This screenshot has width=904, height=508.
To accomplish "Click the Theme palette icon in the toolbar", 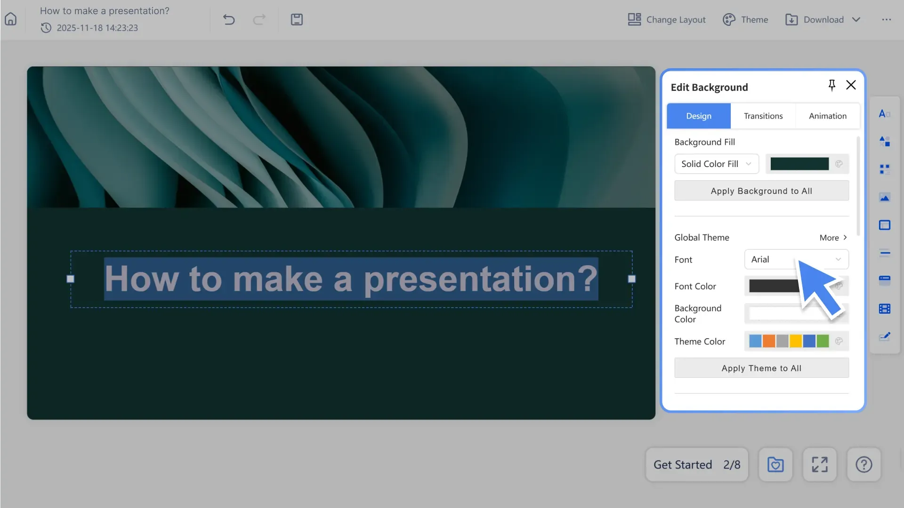I will coord(729,19).
